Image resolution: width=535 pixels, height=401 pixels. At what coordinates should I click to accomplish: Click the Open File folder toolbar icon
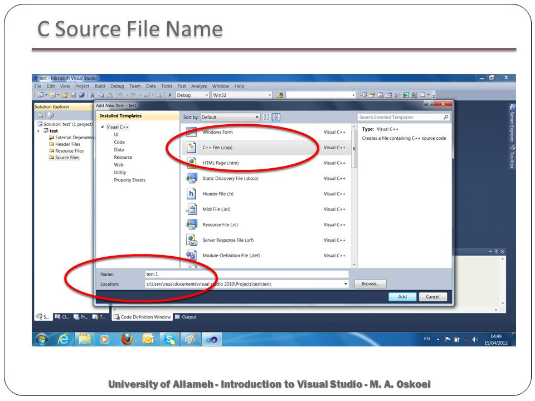coord(65,95)
